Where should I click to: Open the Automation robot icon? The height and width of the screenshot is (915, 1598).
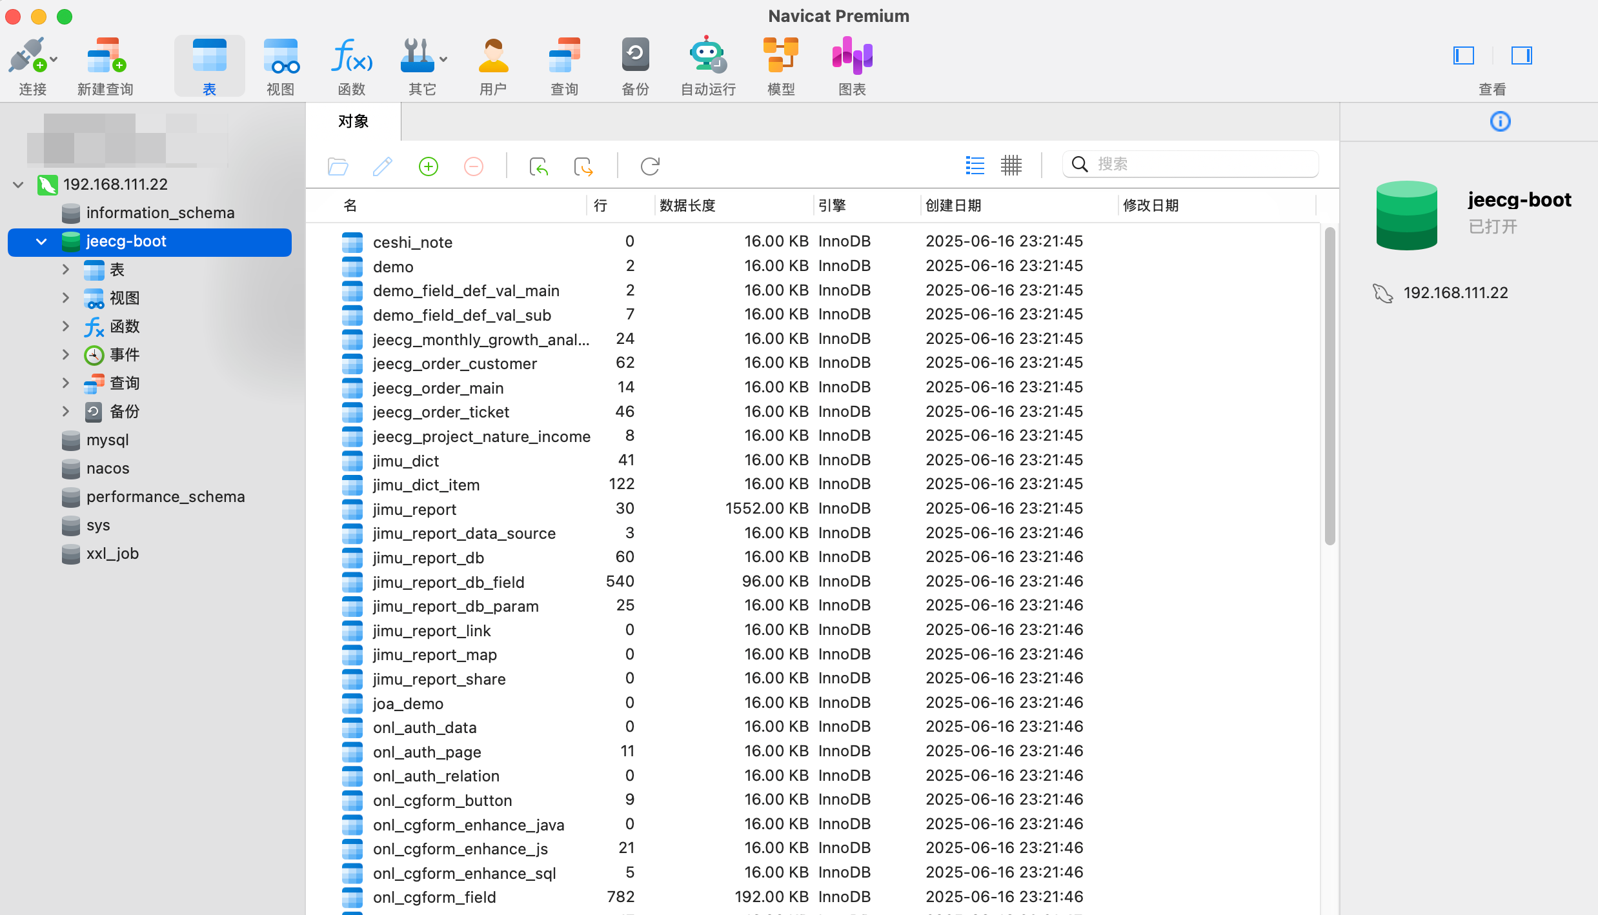(708, 57)
